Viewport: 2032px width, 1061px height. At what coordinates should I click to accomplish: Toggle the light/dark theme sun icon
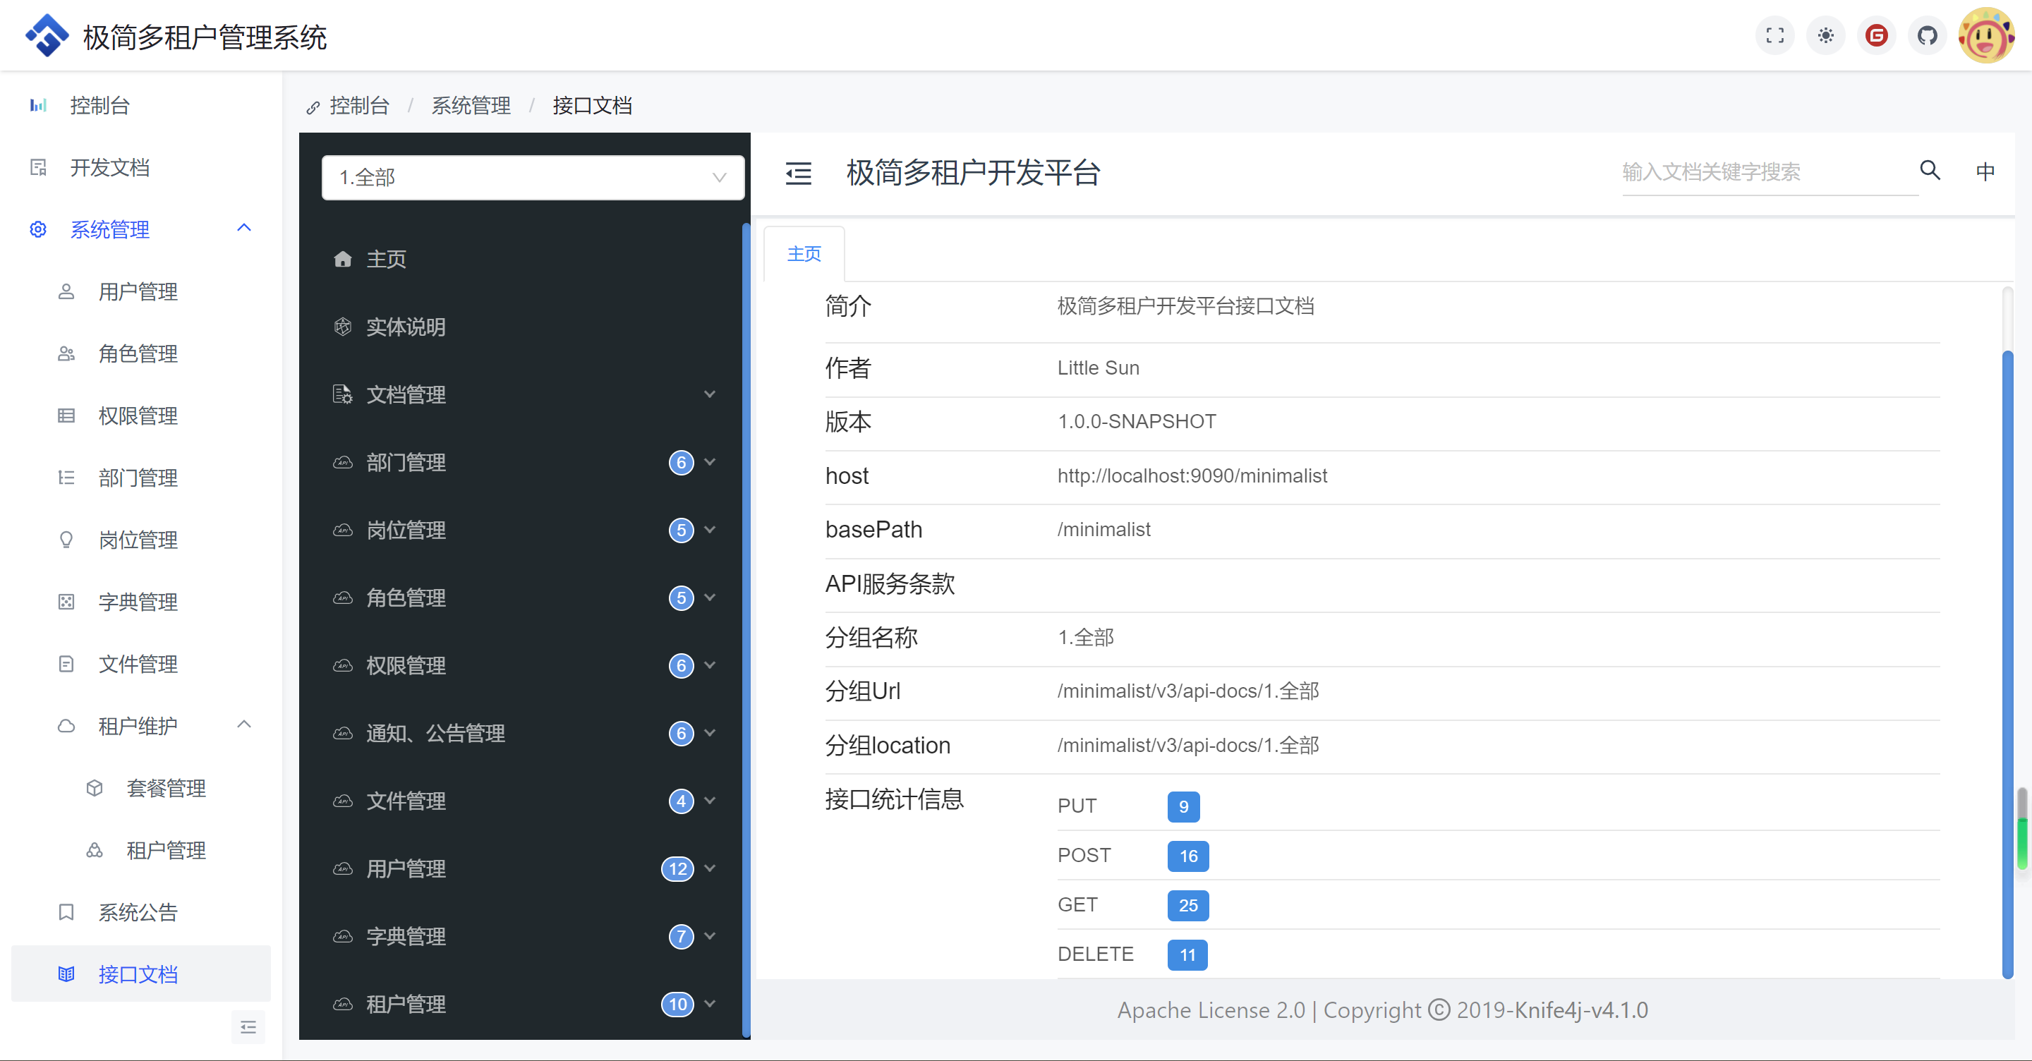(x=1825, y=35)
